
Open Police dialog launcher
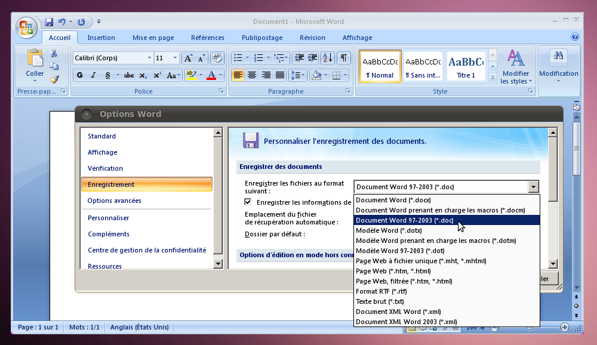[x=221, y=91]
